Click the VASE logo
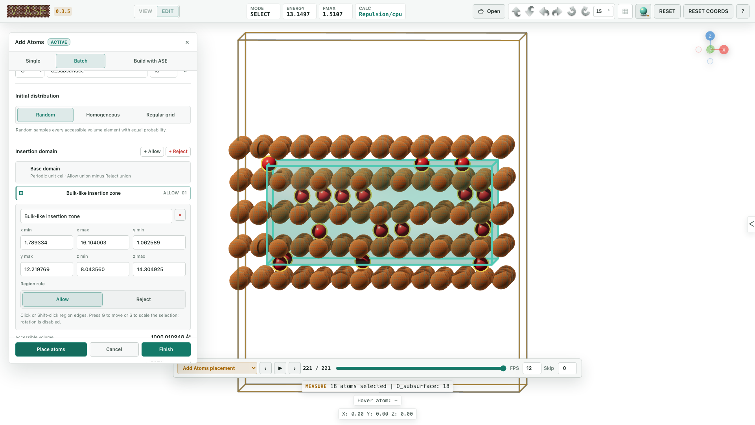755x425 pixels. (28, 11)
